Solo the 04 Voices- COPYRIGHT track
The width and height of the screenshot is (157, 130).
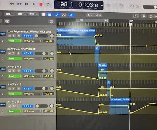(14, 53)
